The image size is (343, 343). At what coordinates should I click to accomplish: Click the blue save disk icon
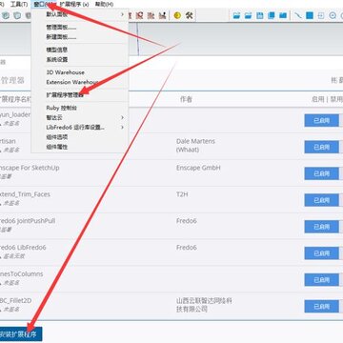(x=260, y=15)
